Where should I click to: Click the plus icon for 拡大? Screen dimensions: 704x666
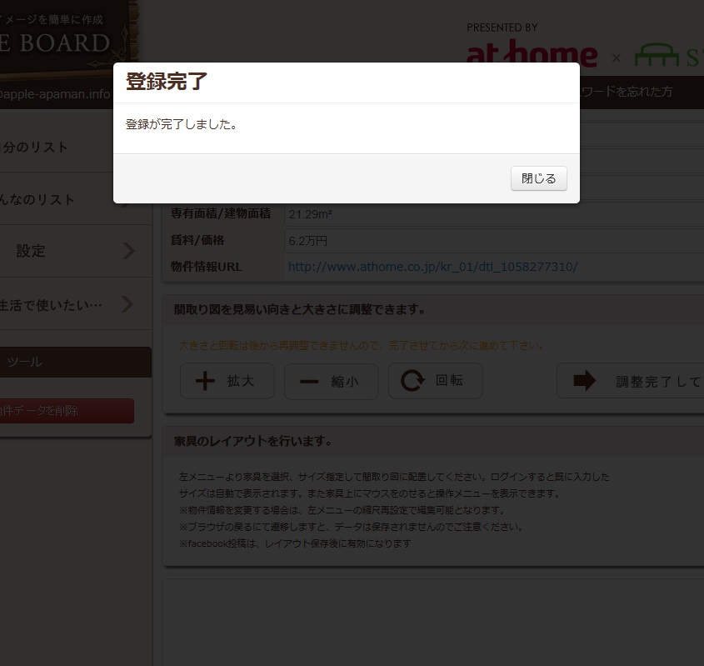[204, 381]
